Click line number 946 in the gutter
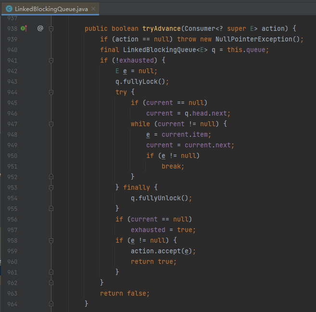The height and width of the screenshot is (312, 316). click(x=13, y=113)
